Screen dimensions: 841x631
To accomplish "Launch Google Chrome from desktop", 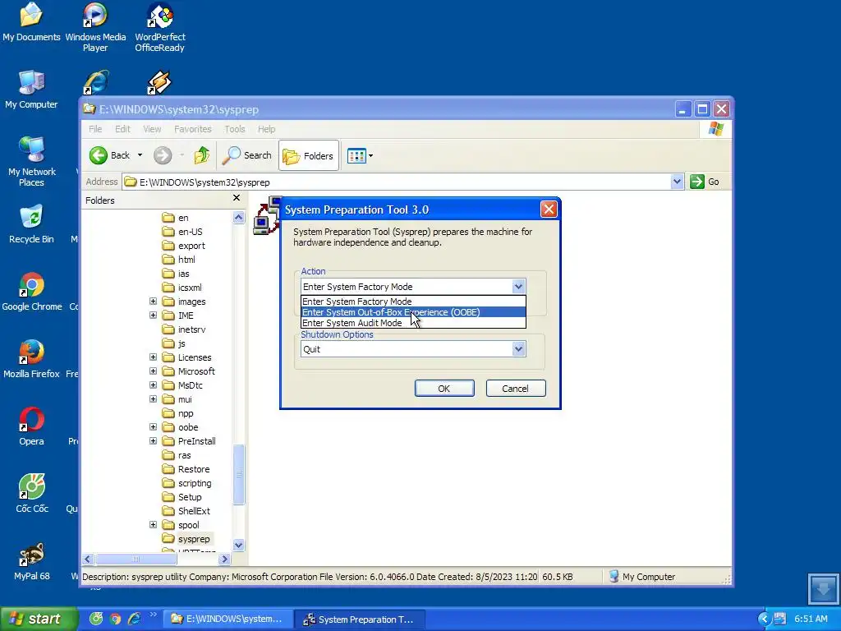I will pyautogui.click(x=32, y=292).
